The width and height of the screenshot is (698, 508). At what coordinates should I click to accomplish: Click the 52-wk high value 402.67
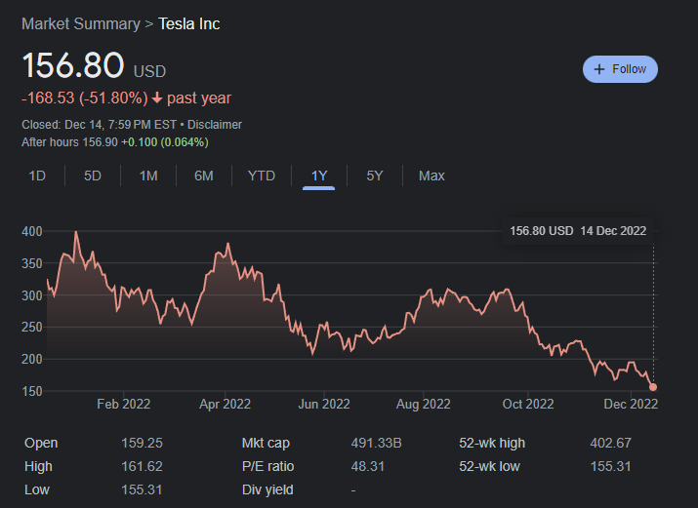[x=610, y=443]
